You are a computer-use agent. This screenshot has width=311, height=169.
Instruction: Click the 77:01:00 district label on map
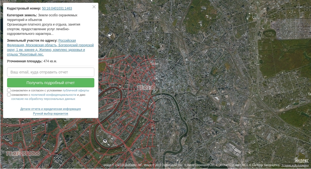click(146, 88)
